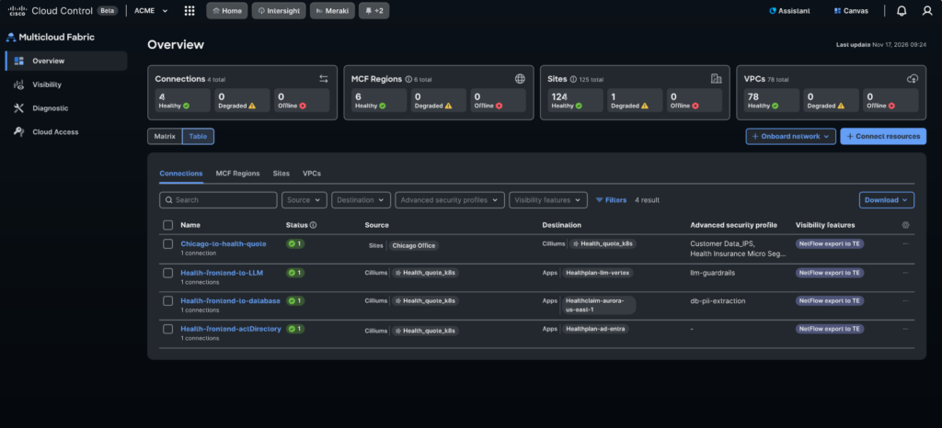Click the Home button in top bar
Viewport: 942px width, 428px height.
(x=227, y=11)
